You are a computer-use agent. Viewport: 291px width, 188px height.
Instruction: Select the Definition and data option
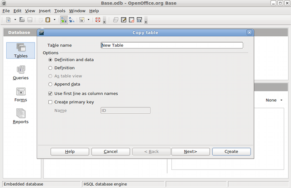tap(50, 60)
